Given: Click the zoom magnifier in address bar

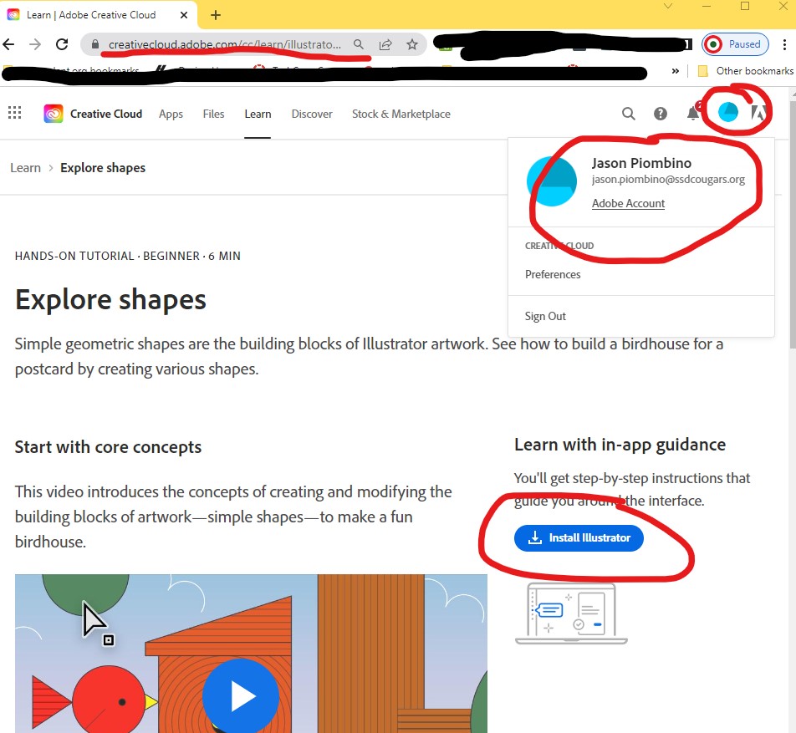Looking at the screenshot, I should click(x=359, y=44).
